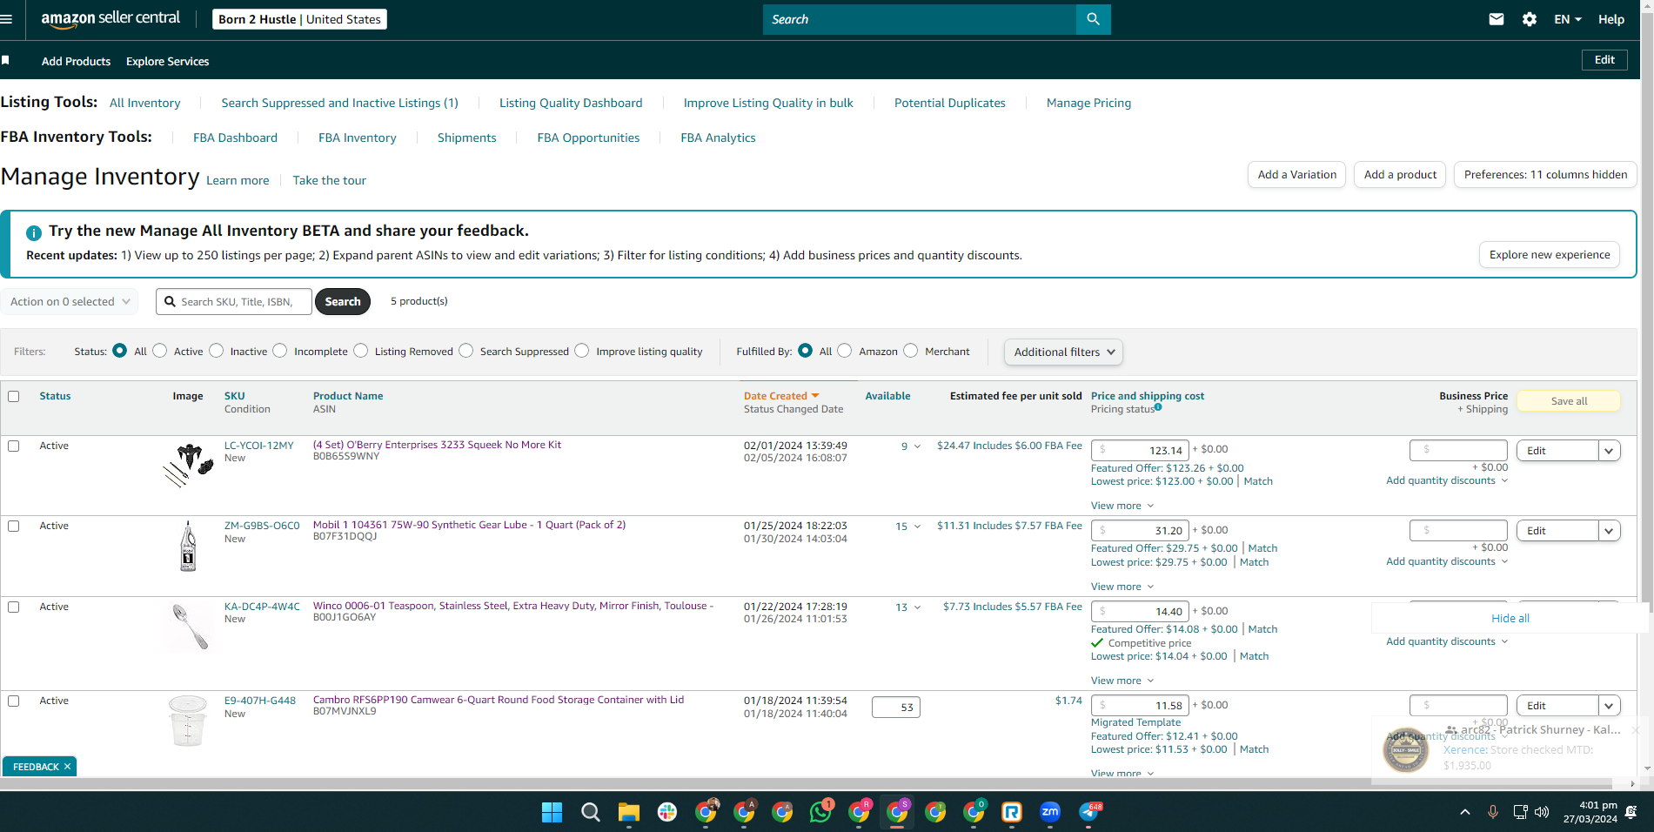Select the Incomplete status radio filter

tap(280, 350)
